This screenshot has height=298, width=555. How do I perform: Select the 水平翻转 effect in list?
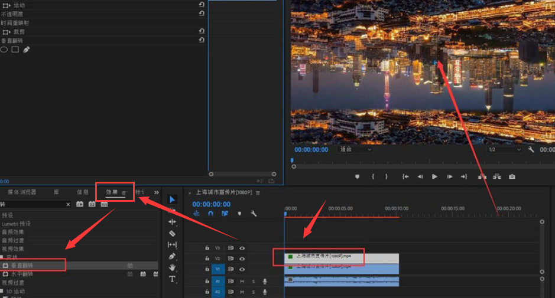(x=22, y=274)
